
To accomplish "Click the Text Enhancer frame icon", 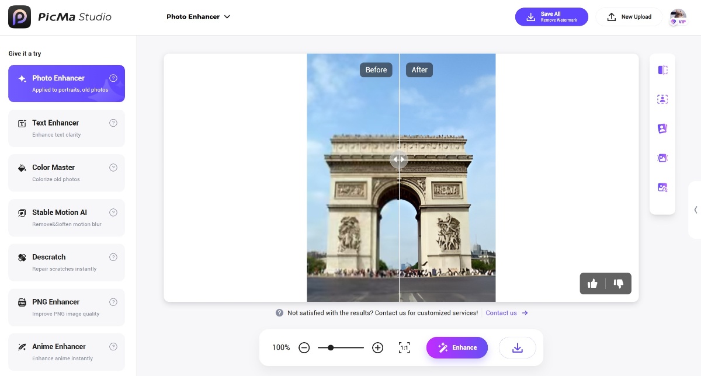I will pos(22,123).
